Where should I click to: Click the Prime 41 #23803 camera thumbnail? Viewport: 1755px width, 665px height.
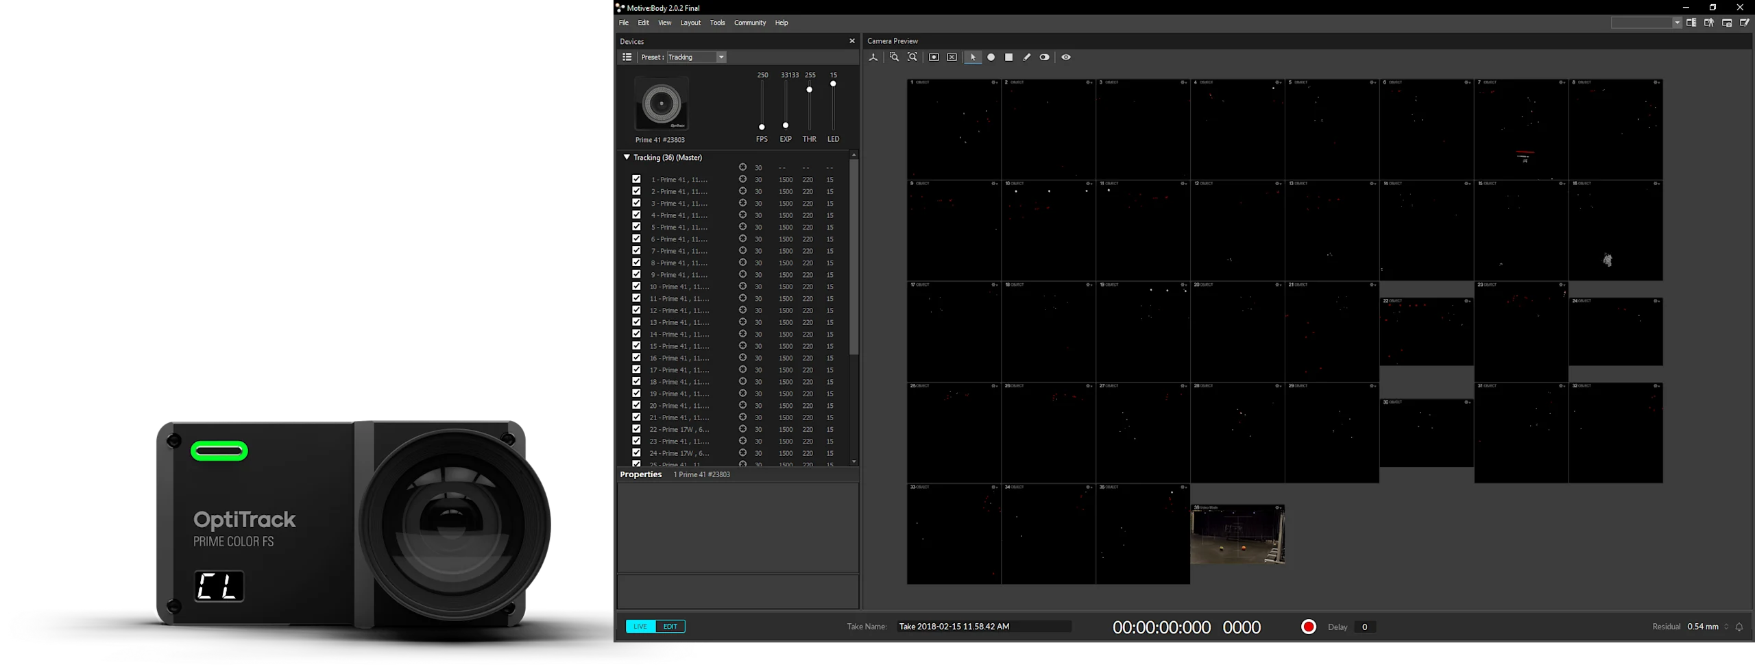(662, 104)
